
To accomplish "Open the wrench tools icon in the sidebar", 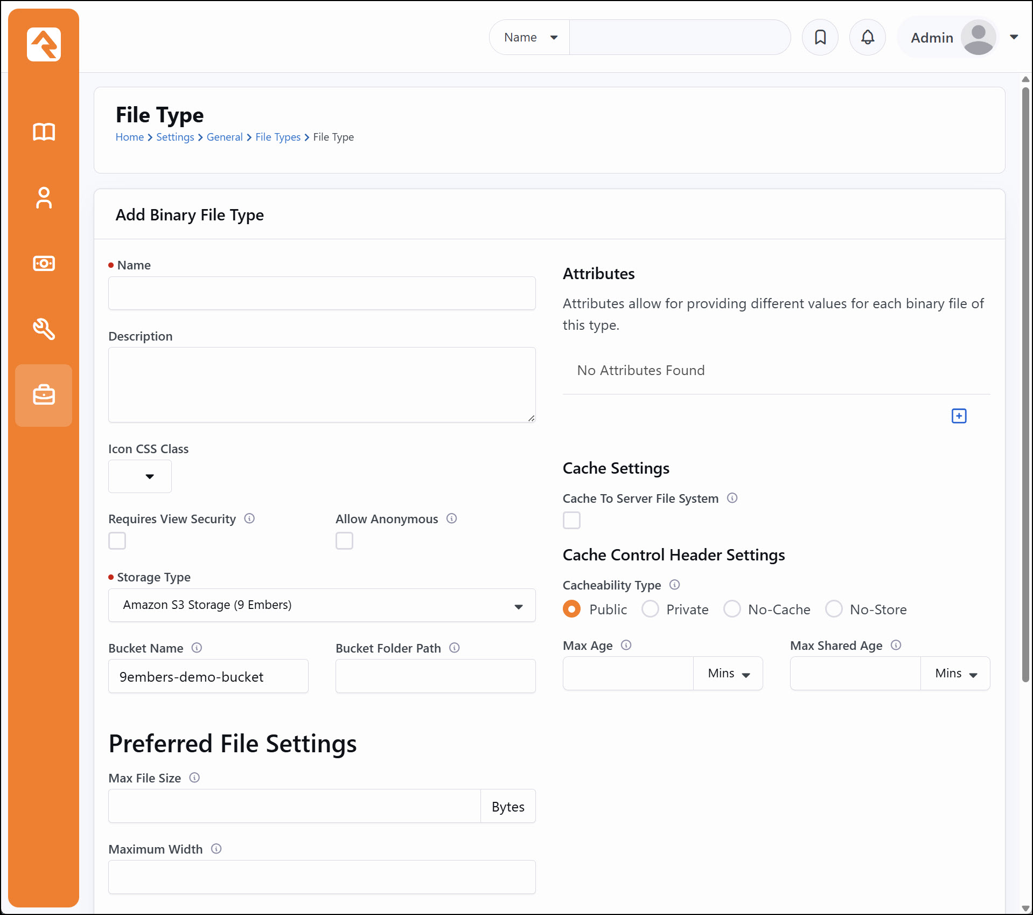I will tap(44, 329).
